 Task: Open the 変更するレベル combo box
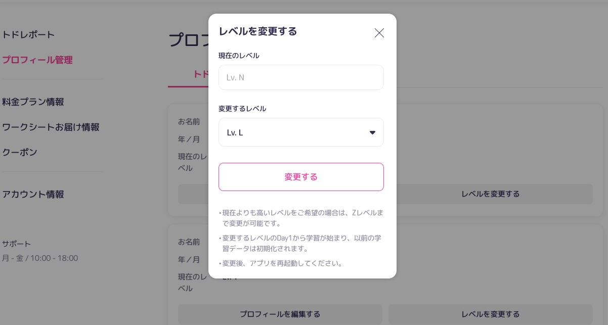point(301,132)
